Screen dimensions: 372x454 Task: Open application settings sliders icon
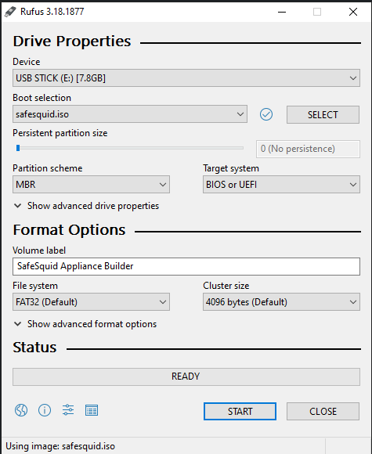click(x=68, y=410)
